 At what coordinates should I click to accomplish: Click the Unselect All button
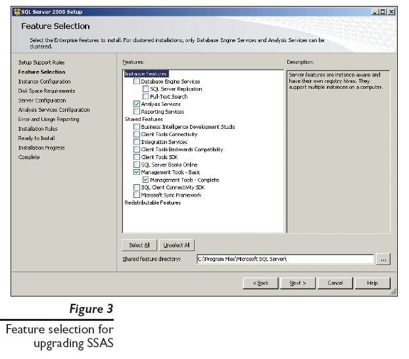177,245
